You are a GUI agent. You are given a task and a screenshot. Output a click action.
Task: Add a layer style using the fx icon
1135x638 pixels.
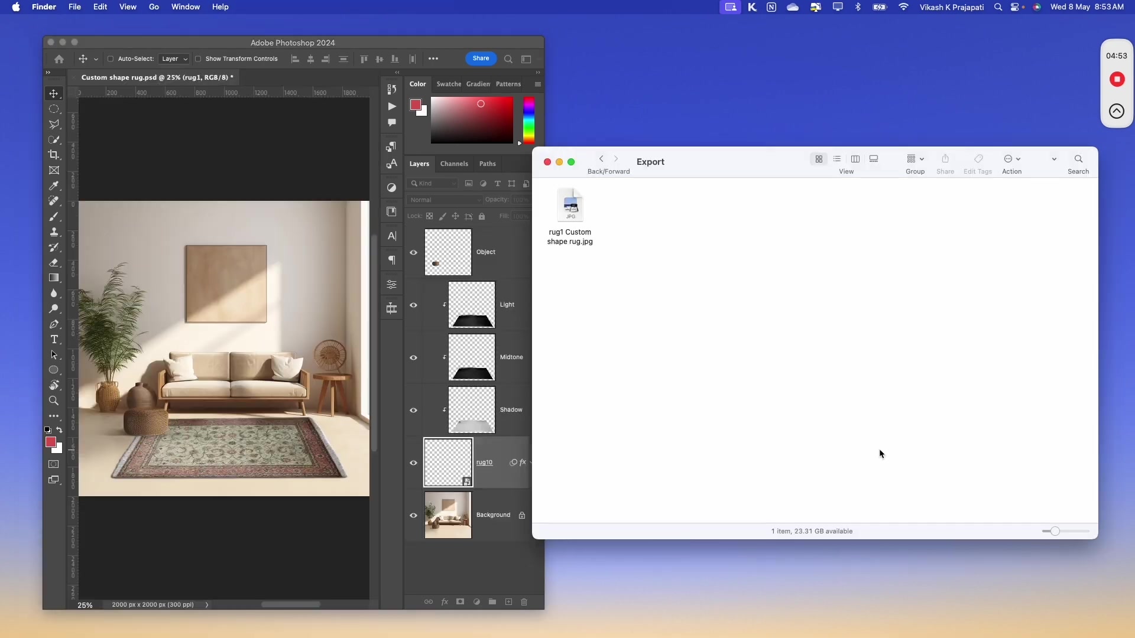(445, 601)
